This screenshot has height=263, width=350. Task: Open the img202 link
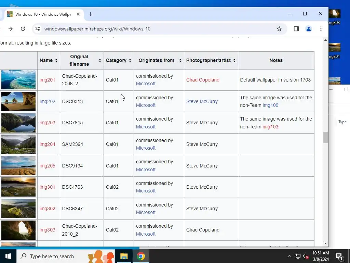tap(47, 101)
